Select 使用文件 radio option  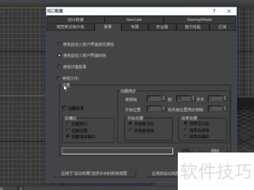click(58, 78)
